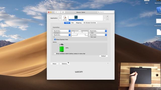The height and width of the screenshot is (90, 161).
Task: Open the NAS drive on the desktop
Action: pyautogui.click(x=147, y=2)
